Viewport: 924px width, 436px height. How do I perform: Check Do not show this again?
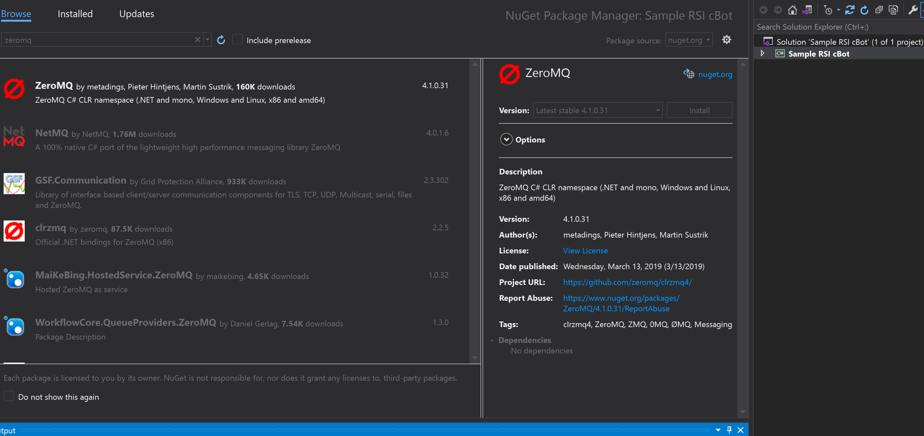(x=9, y=396)
